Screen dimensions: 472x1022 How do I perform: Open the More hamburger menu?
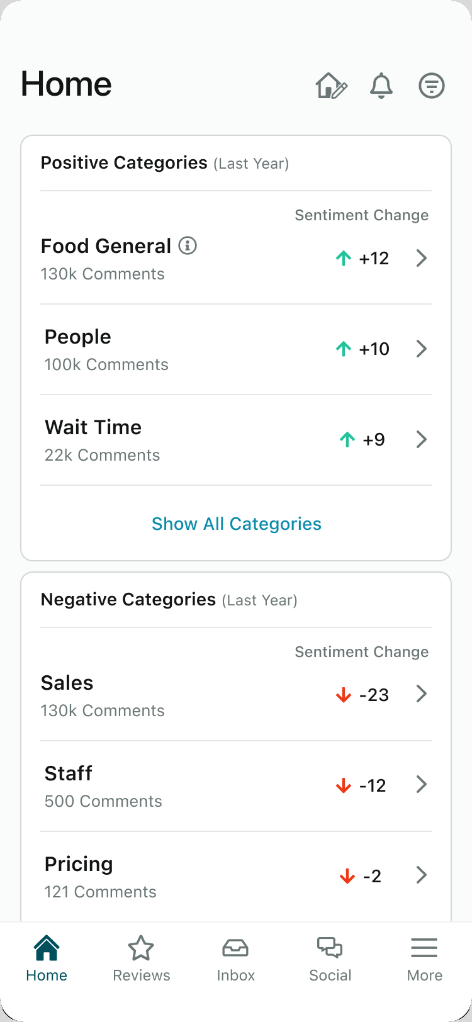click(x=424, y=948)
